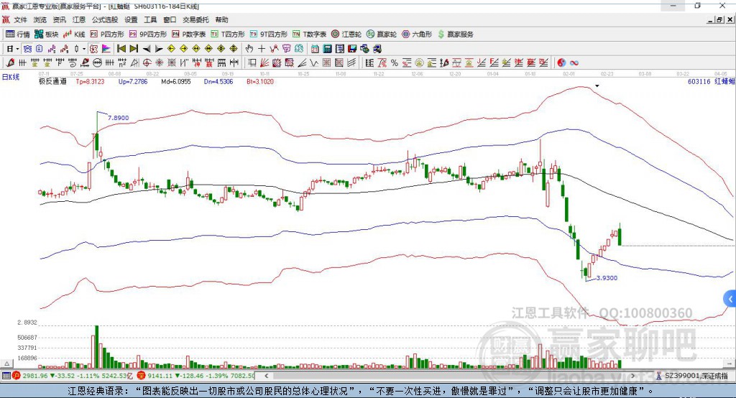
Task: Click the 3.9300 low price label
Action: pyautogui.click(x=607, y=278)
